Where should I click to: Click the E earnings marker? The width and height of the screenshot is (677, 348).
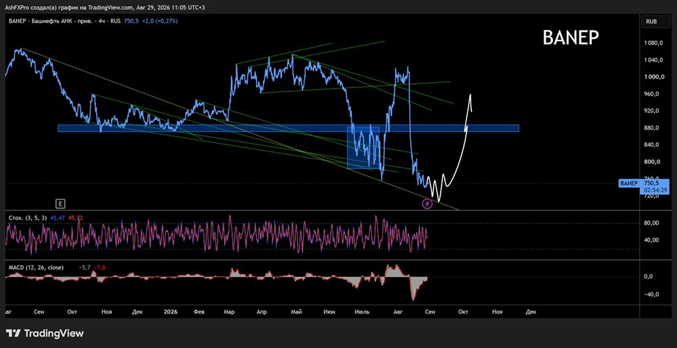[60, 203]
